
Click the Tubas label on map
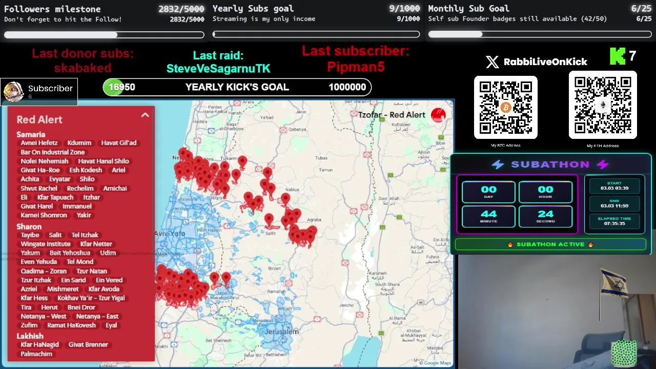(321, 158)
